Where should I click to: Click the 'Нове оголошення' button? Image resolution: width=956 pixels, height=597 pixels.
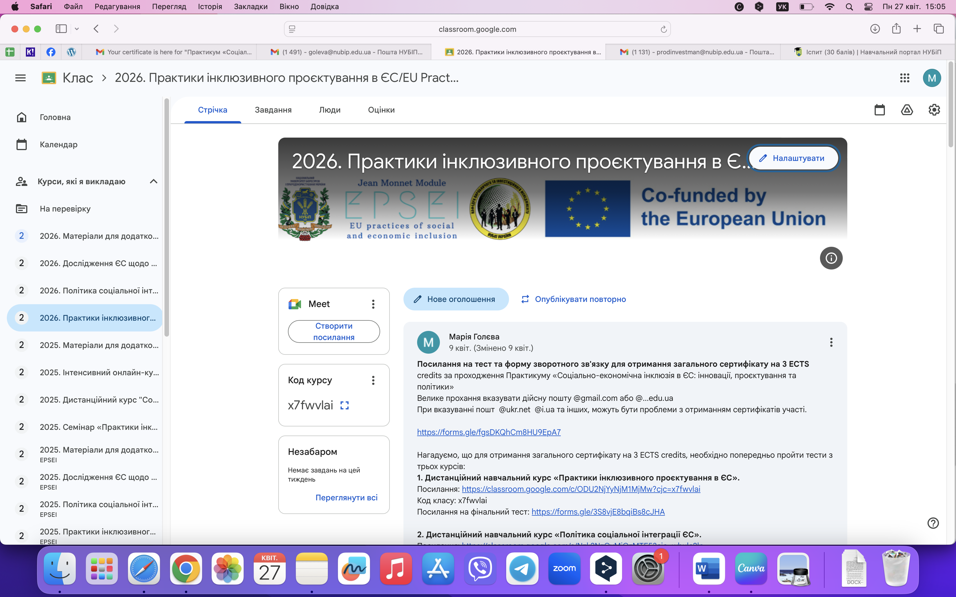[x=456, y=299]
